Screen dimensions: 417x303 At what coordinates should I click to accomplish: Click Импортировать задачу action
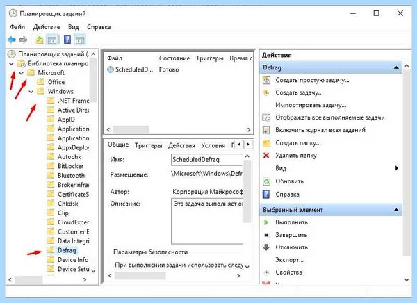pos(311,105)
